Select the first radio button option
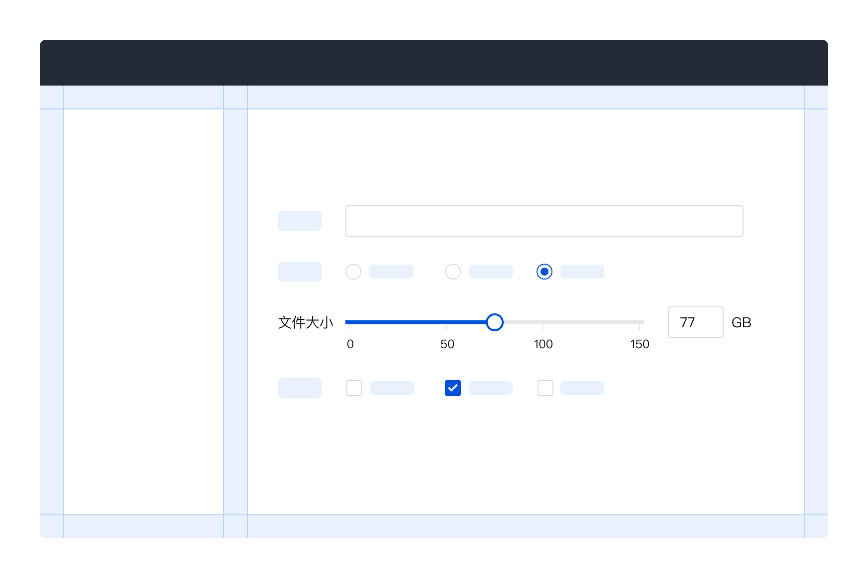The height and width of the screenshot is (578, 868). pyautogui.click(x=353, y=272)
